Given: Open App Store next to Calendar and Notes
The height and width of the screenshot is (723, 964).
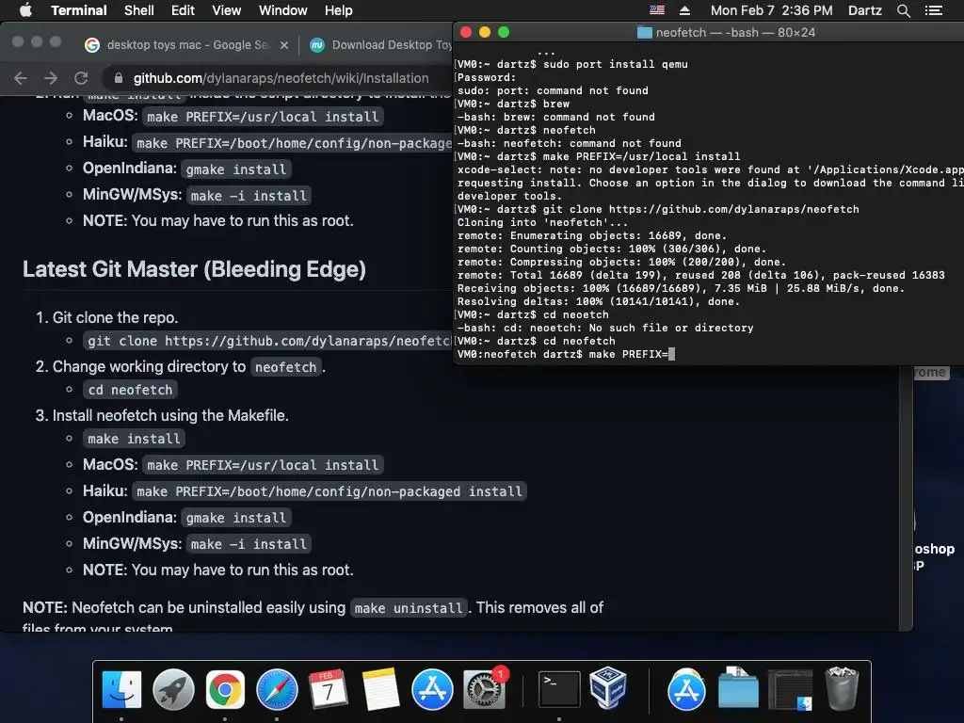Looking at the screenshot, I should pos(432,689).
